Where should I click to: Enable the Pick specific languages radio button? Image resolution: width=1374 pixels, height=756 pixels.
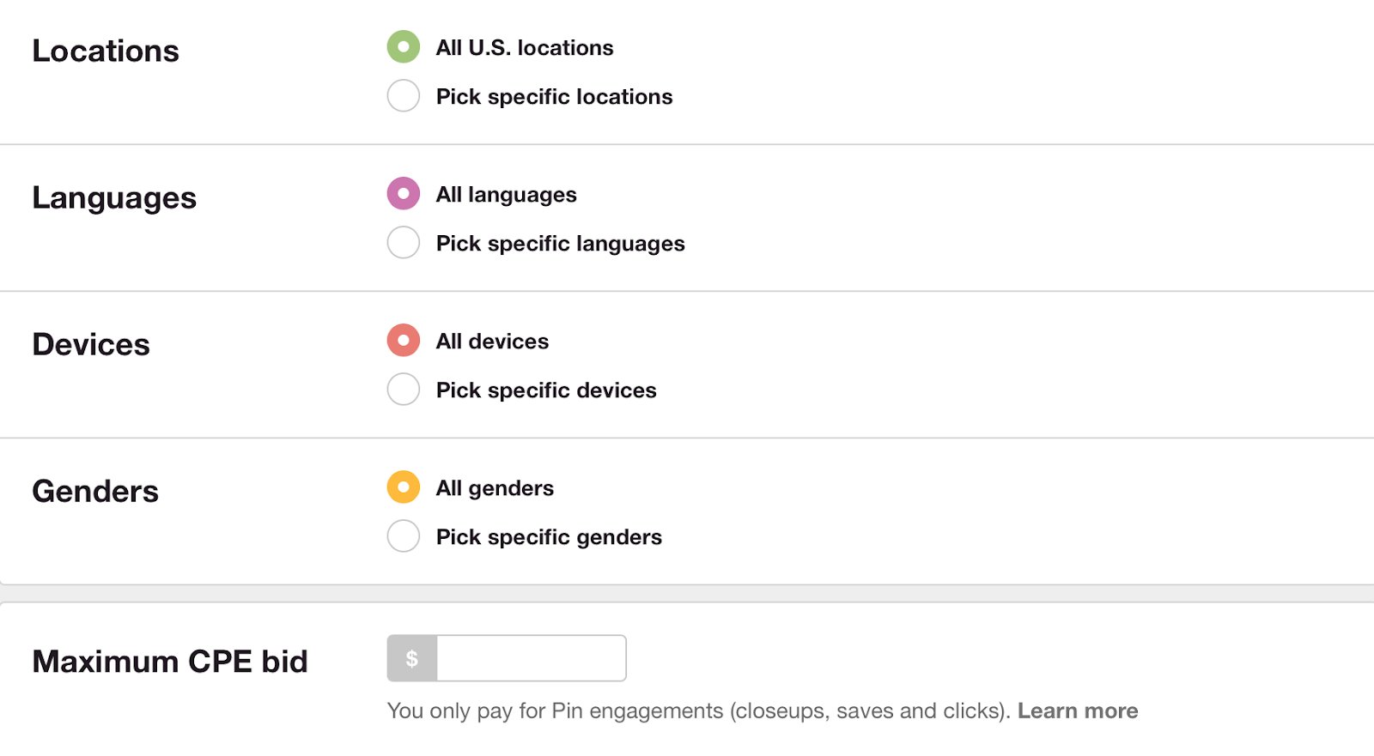(404, 243)
